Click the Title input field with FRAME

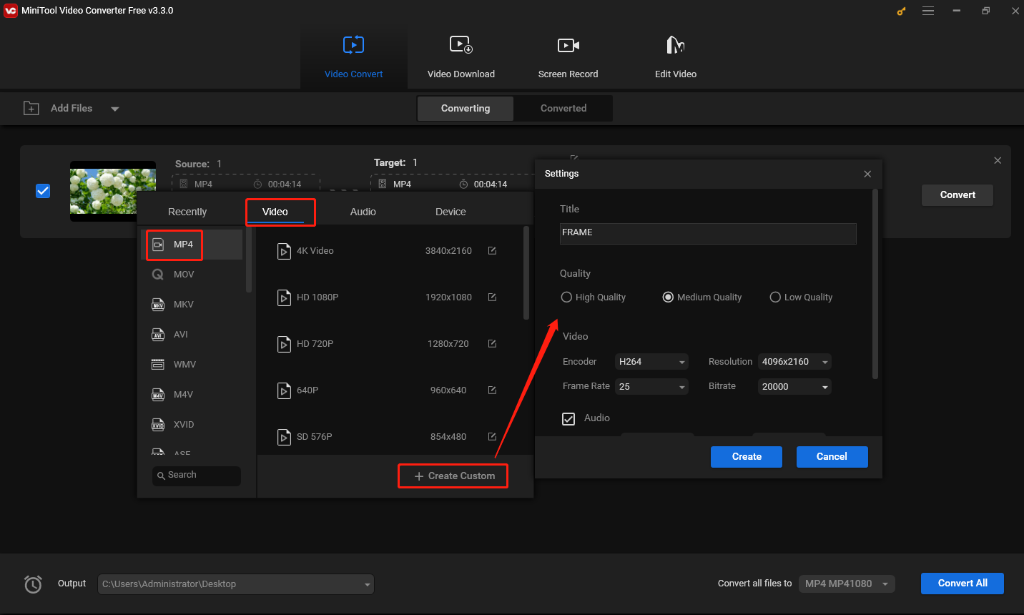point(708,233)
